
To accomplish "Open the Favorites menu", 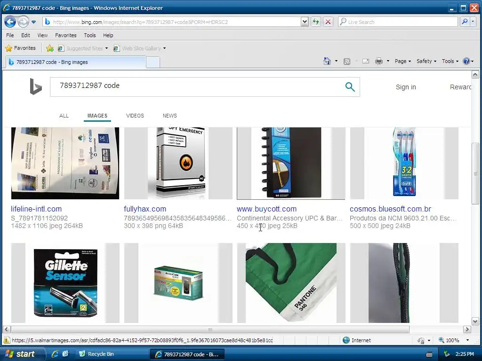I will (66, 35).
